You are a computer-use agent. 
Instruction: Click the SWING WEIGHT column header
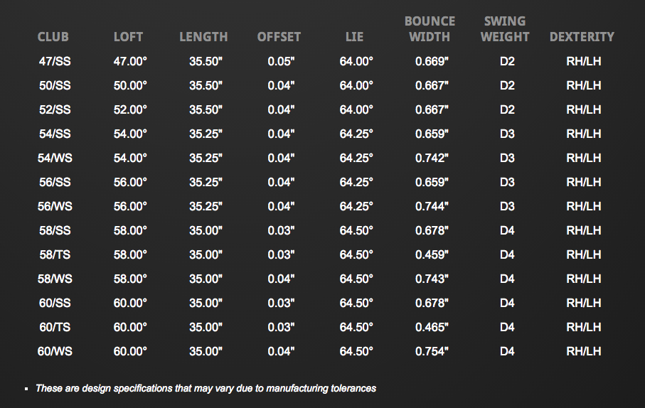(505, 29)
